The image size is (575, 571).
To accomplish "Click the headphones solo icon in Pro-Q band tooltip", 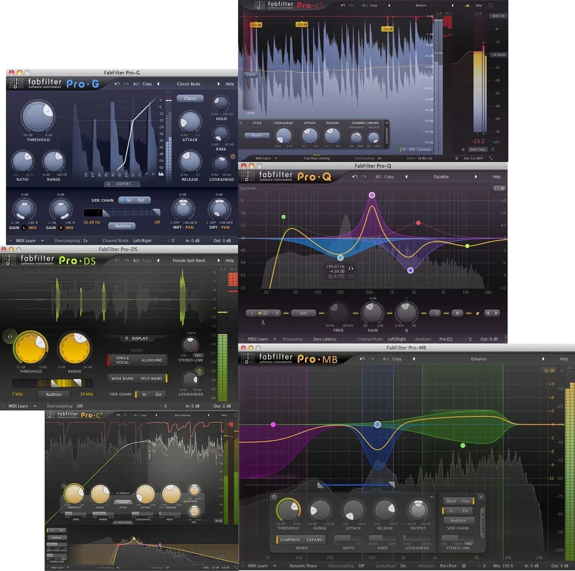I will (x=351, y=268).
